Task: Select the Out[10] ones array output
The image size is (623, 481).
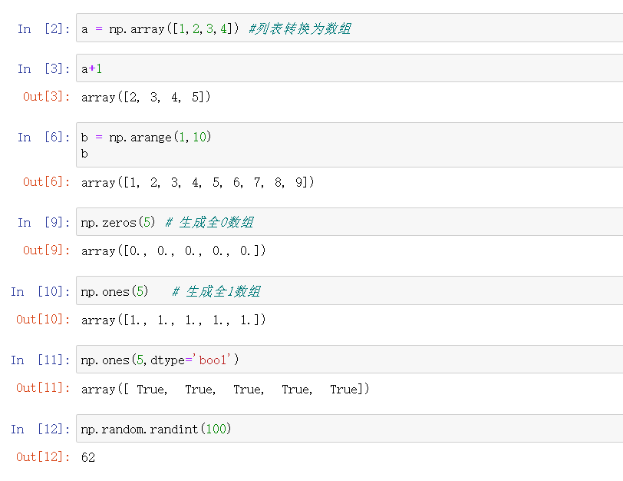Action: (173, 320)
